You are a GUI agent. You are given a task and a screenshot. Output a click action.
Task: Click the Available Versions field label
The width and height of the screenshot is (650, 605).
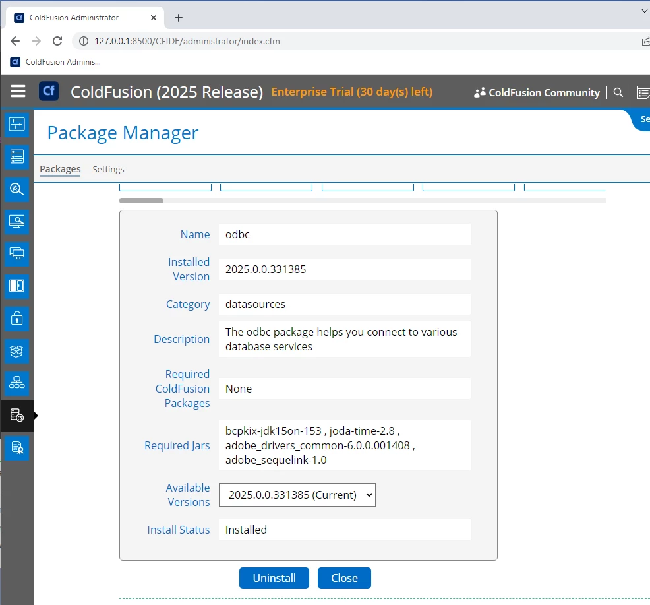pyautogui.click(x=188, y=495)
